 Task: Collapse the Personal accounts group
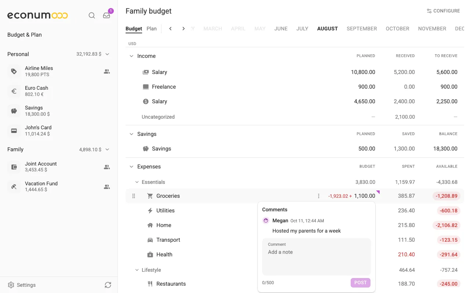[107, 54]
